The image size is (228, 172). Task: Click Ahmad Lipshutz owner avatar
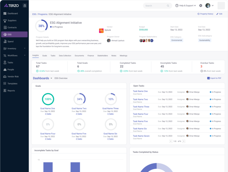[109, 41]
